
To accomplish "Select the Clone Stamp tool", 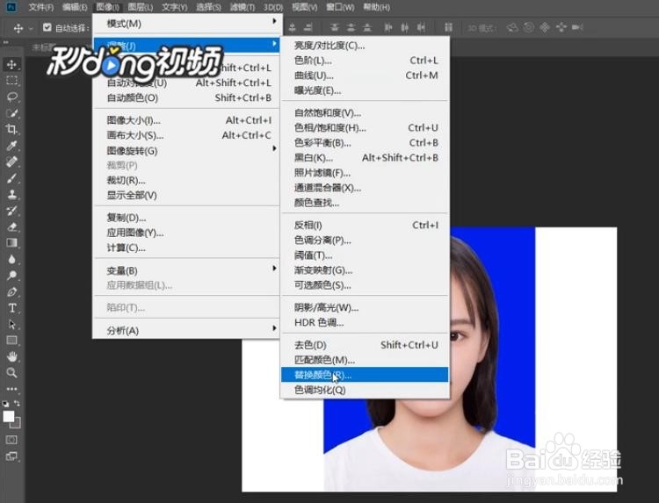I will click(x=11, y=194).
